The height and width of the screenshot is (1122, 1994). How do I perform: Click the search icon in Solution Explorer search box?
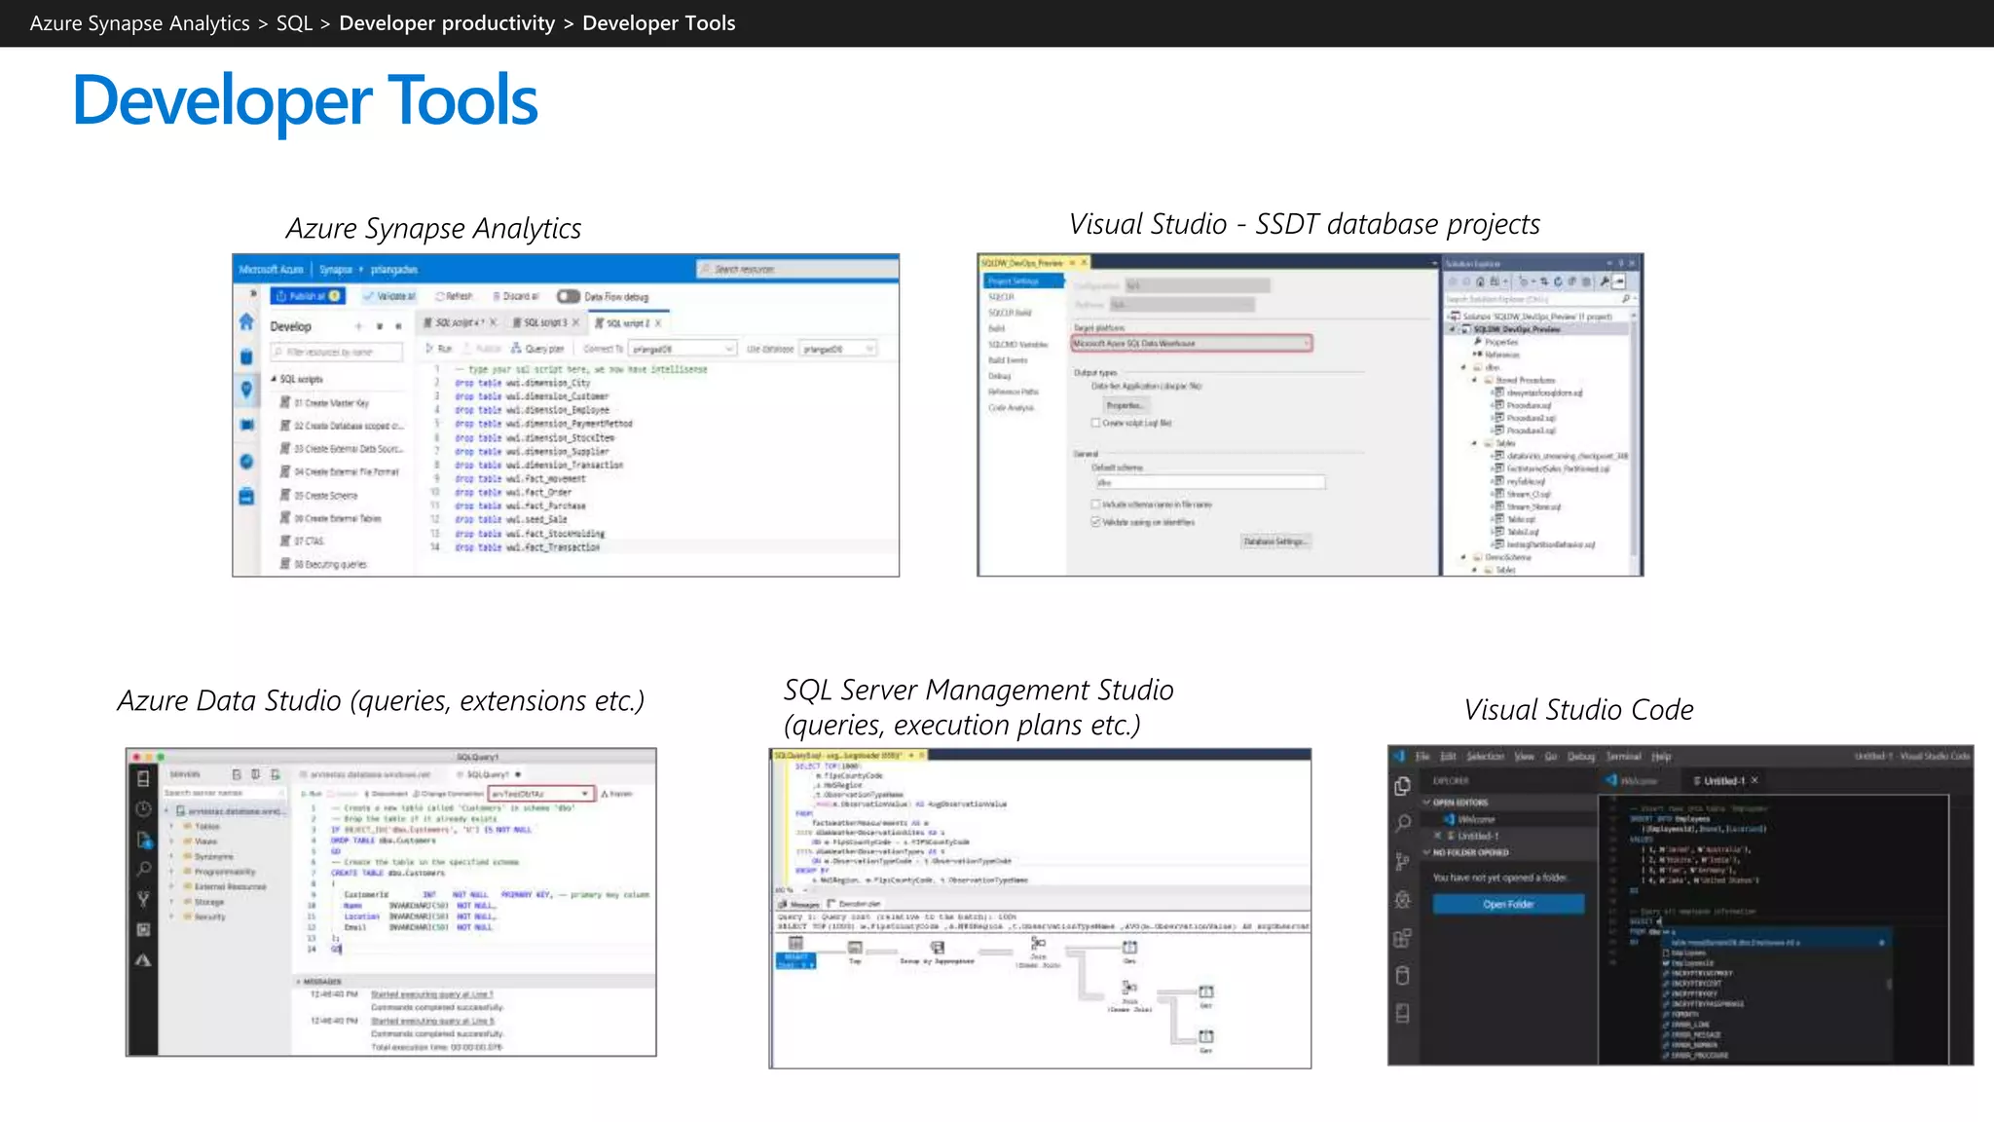coord(1625,299)
